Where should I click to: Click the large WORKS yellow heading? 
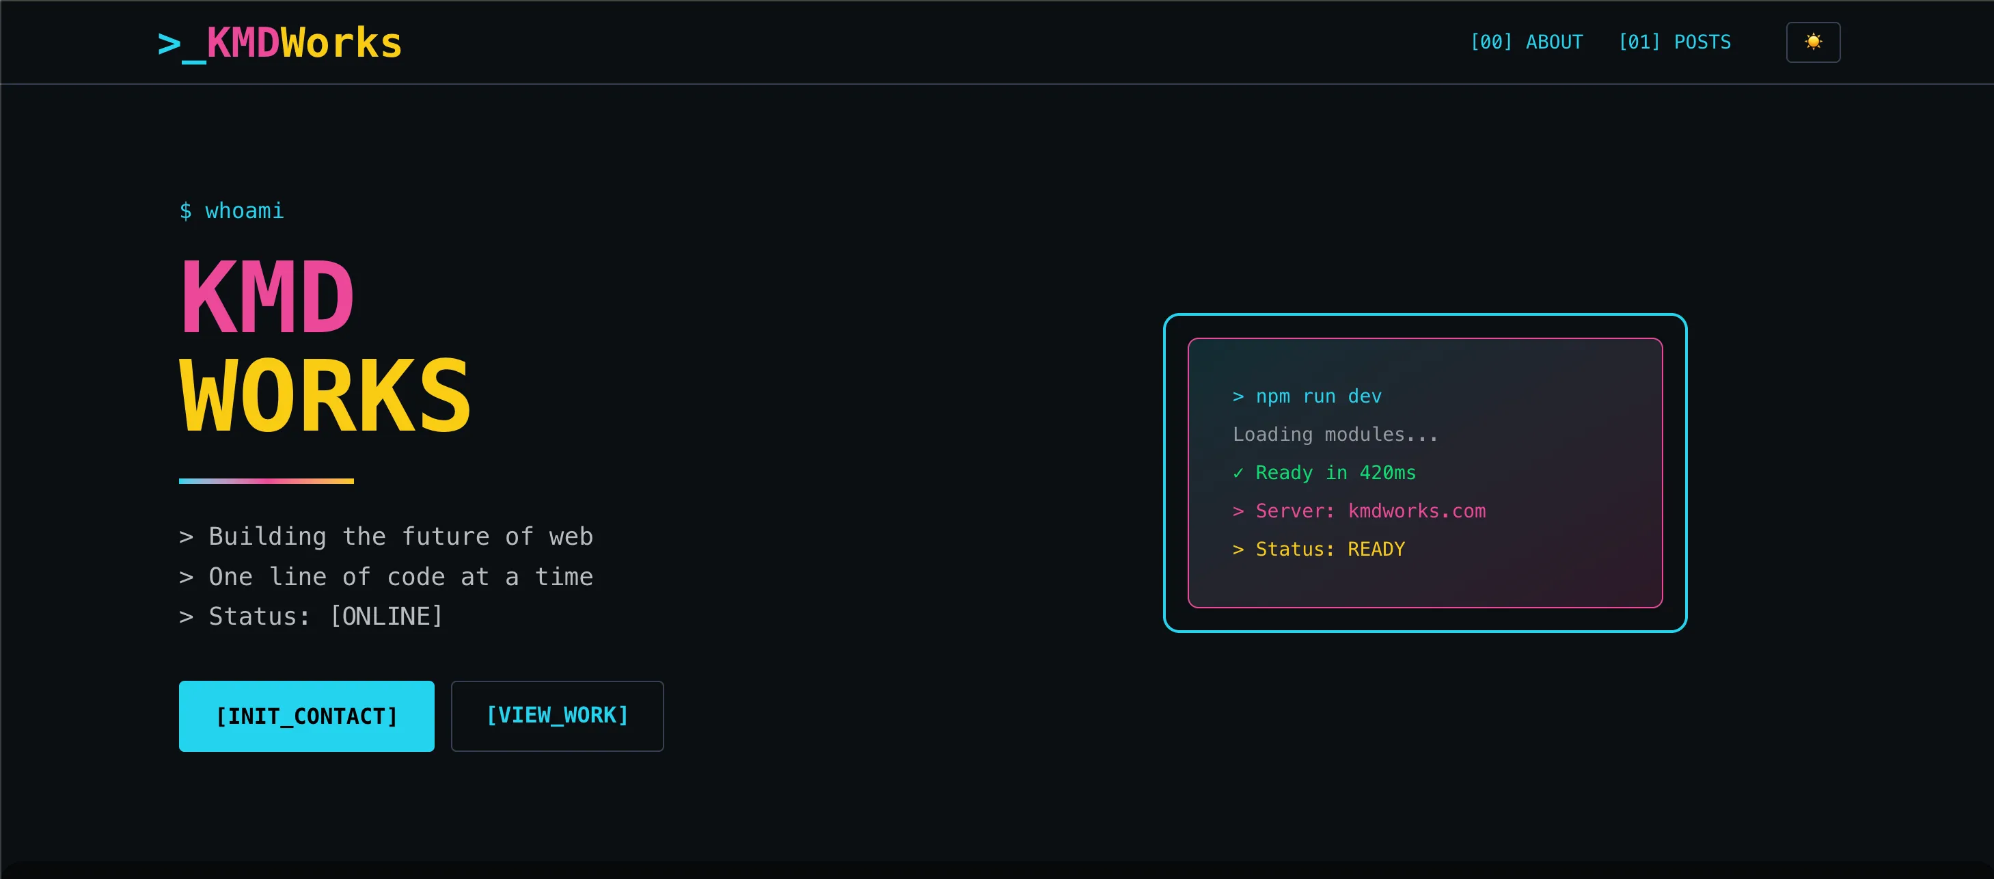tap(325, 396)
